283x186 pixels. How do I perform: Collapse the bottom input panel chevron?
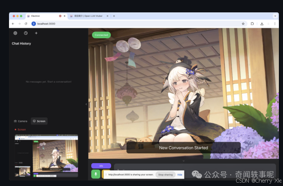pyautogui.click(x=184, y=161)
